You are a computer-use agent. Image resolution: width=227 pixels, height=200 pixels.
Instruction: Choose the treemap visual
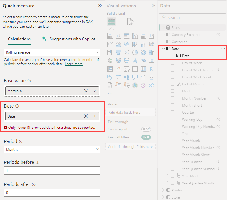point(152,52)
